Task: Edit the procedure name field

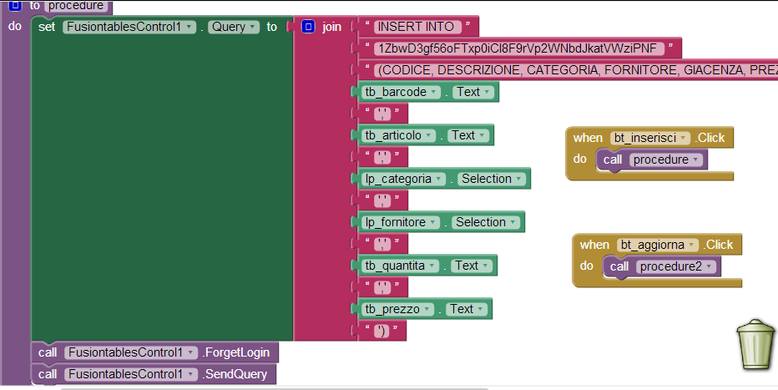Action: coord(76,6)
